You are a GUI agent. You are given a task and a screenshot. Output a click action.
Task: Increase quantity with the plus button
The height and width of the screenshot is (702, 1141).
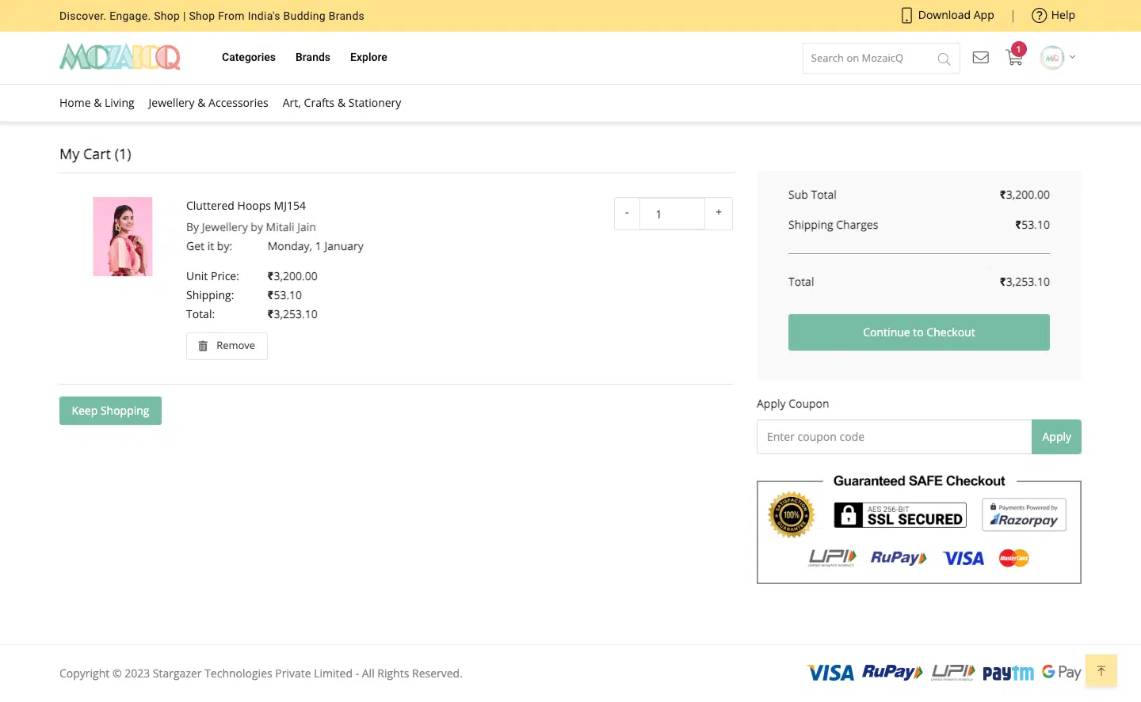pyautogui.click(x=719, y=214)
